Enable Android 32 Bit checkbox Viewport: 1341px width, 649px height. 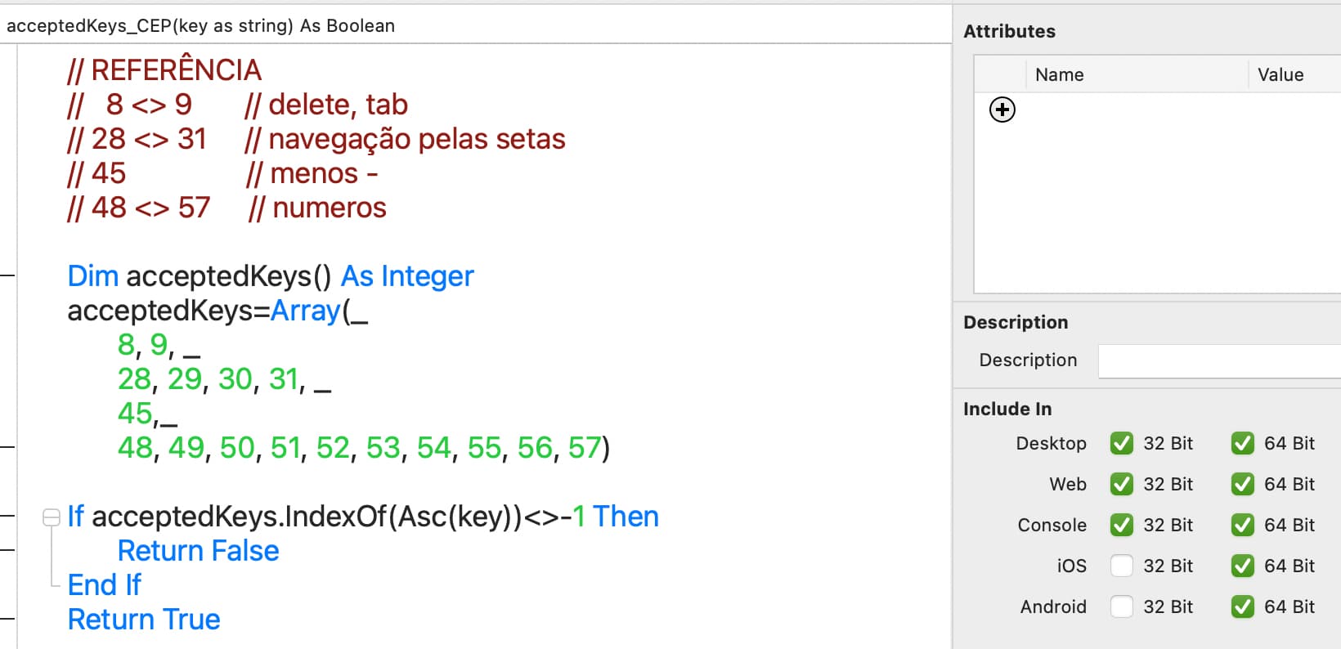click(1122, 606)
